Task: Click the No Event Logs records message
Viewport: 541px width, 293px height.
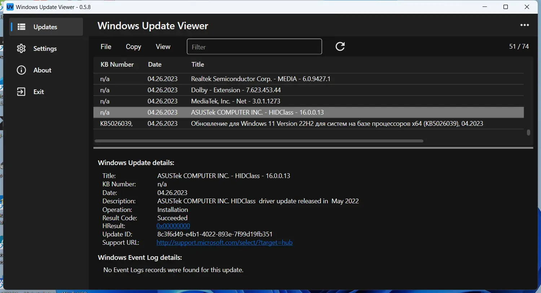Action: [x=173, y=270]
